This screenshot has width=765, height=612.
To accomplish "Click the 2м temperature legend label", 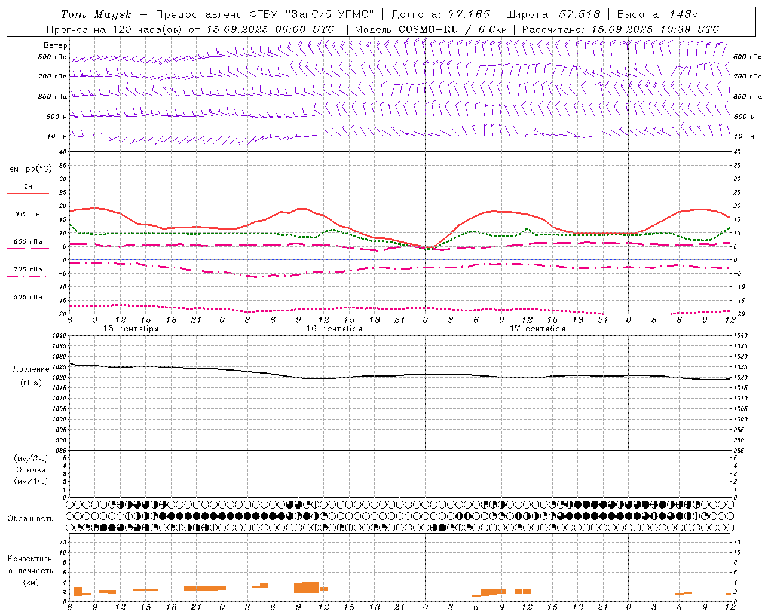I will (28, 186).
